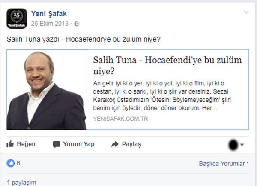Open the Başlıca Yorumlar sort dropdown

point(224,164)
